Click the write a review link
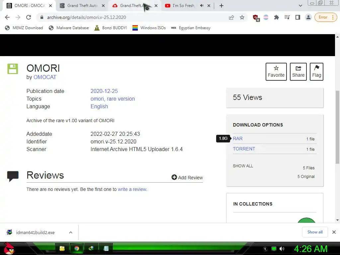Viewport: 340px width, 255px height. coord(132,189)
